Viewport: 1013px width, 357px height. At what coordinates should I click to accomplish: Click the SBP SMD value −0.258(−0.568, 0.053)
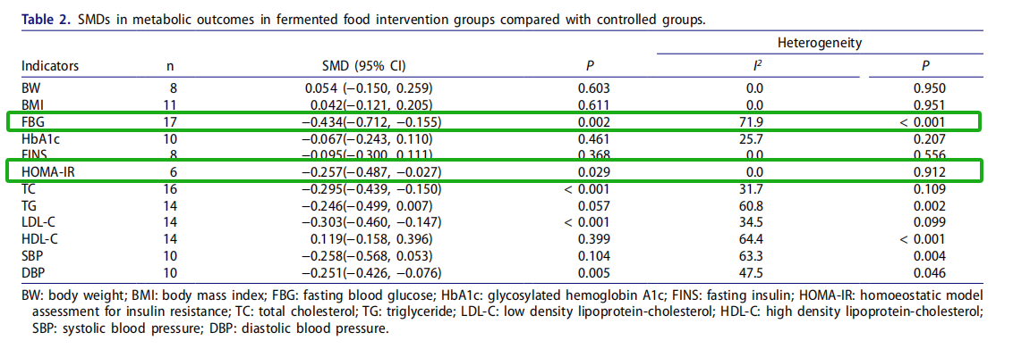click(x=371, y=255)
